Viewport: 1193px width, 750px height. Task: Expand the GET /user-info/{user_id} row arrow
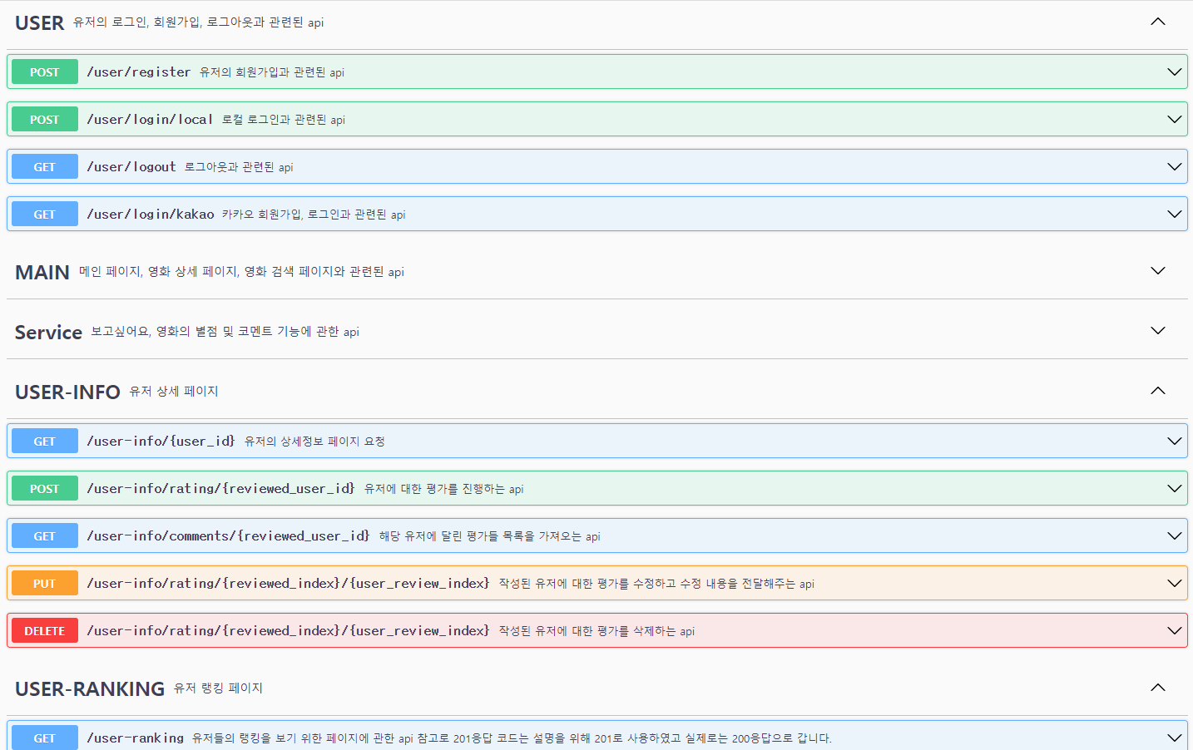click(1175, 442)
